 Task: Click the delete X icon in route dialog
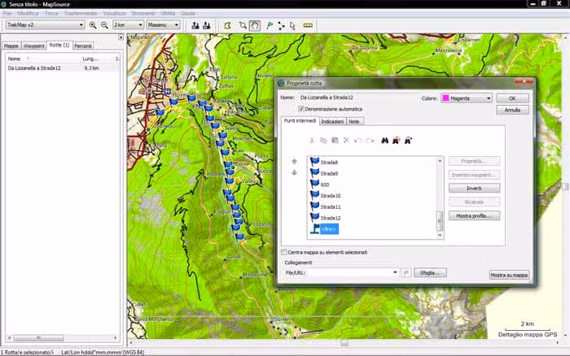tap(346, 141)
